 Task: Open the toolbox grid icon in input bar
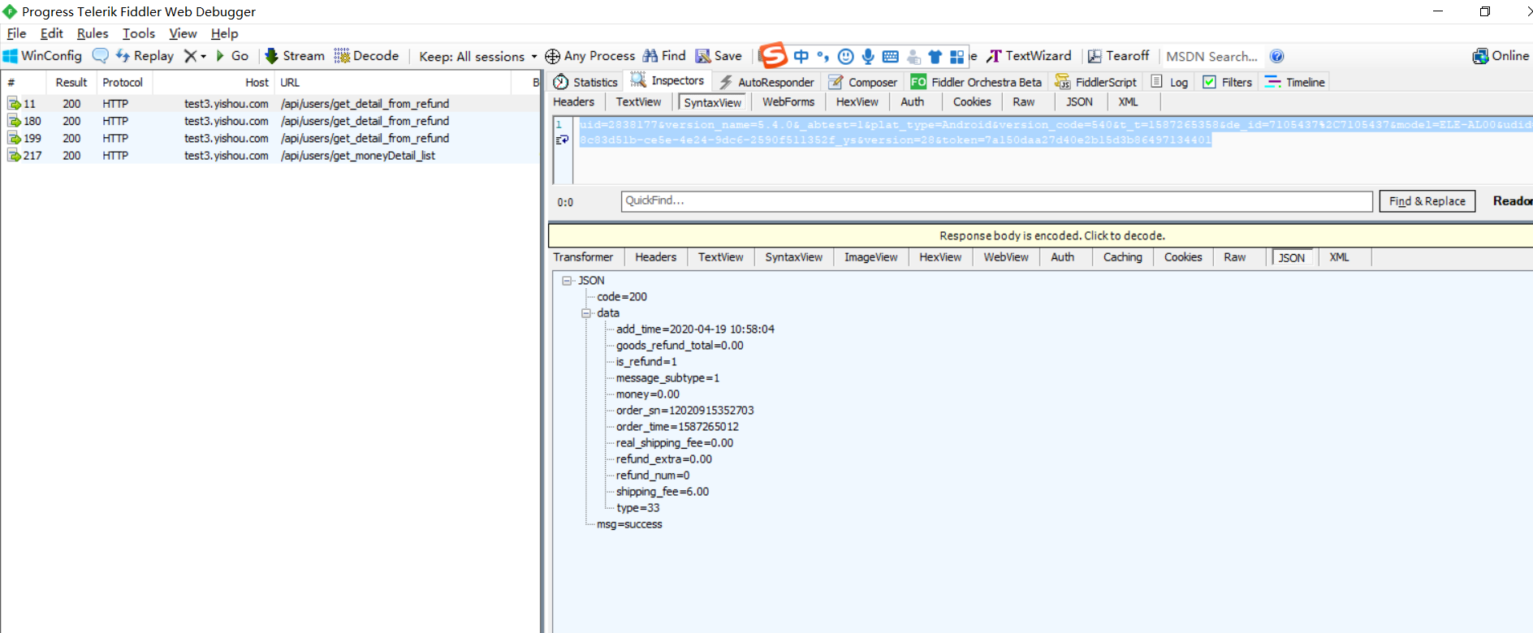tap(957, 56)
